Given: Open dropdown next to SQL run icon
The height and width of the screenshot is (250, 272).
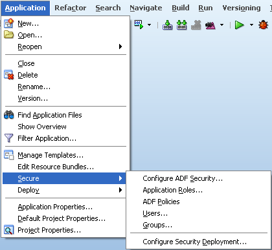Looking at the screenshot, I should [149, 25].
